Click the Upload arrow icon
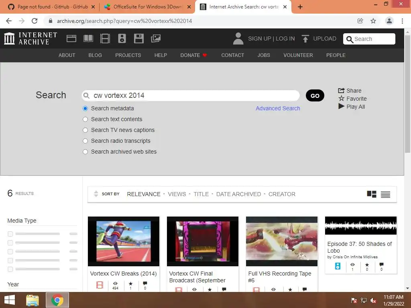The height and width of the screenshot is (308, 411). pyautogui.click(x=305, y=38)
